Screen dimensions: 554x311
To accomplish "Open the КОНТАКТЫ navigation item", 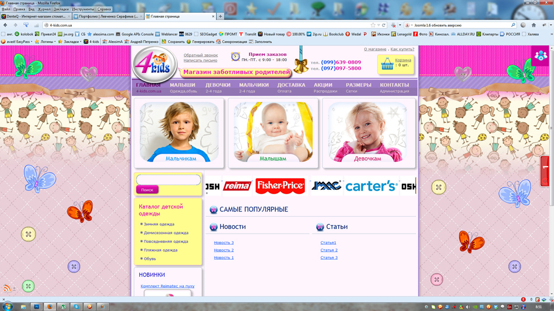I will [x=394, y=87].
